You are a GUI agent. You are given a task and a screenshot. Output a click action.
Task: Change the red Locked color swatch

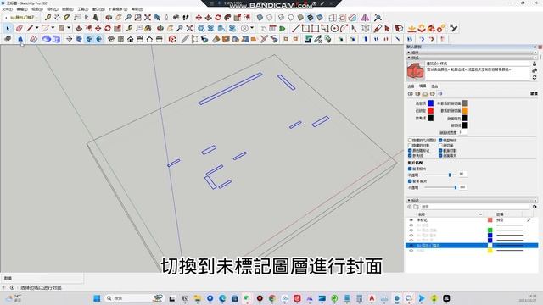pyautogui.click(x=430, y=111)
